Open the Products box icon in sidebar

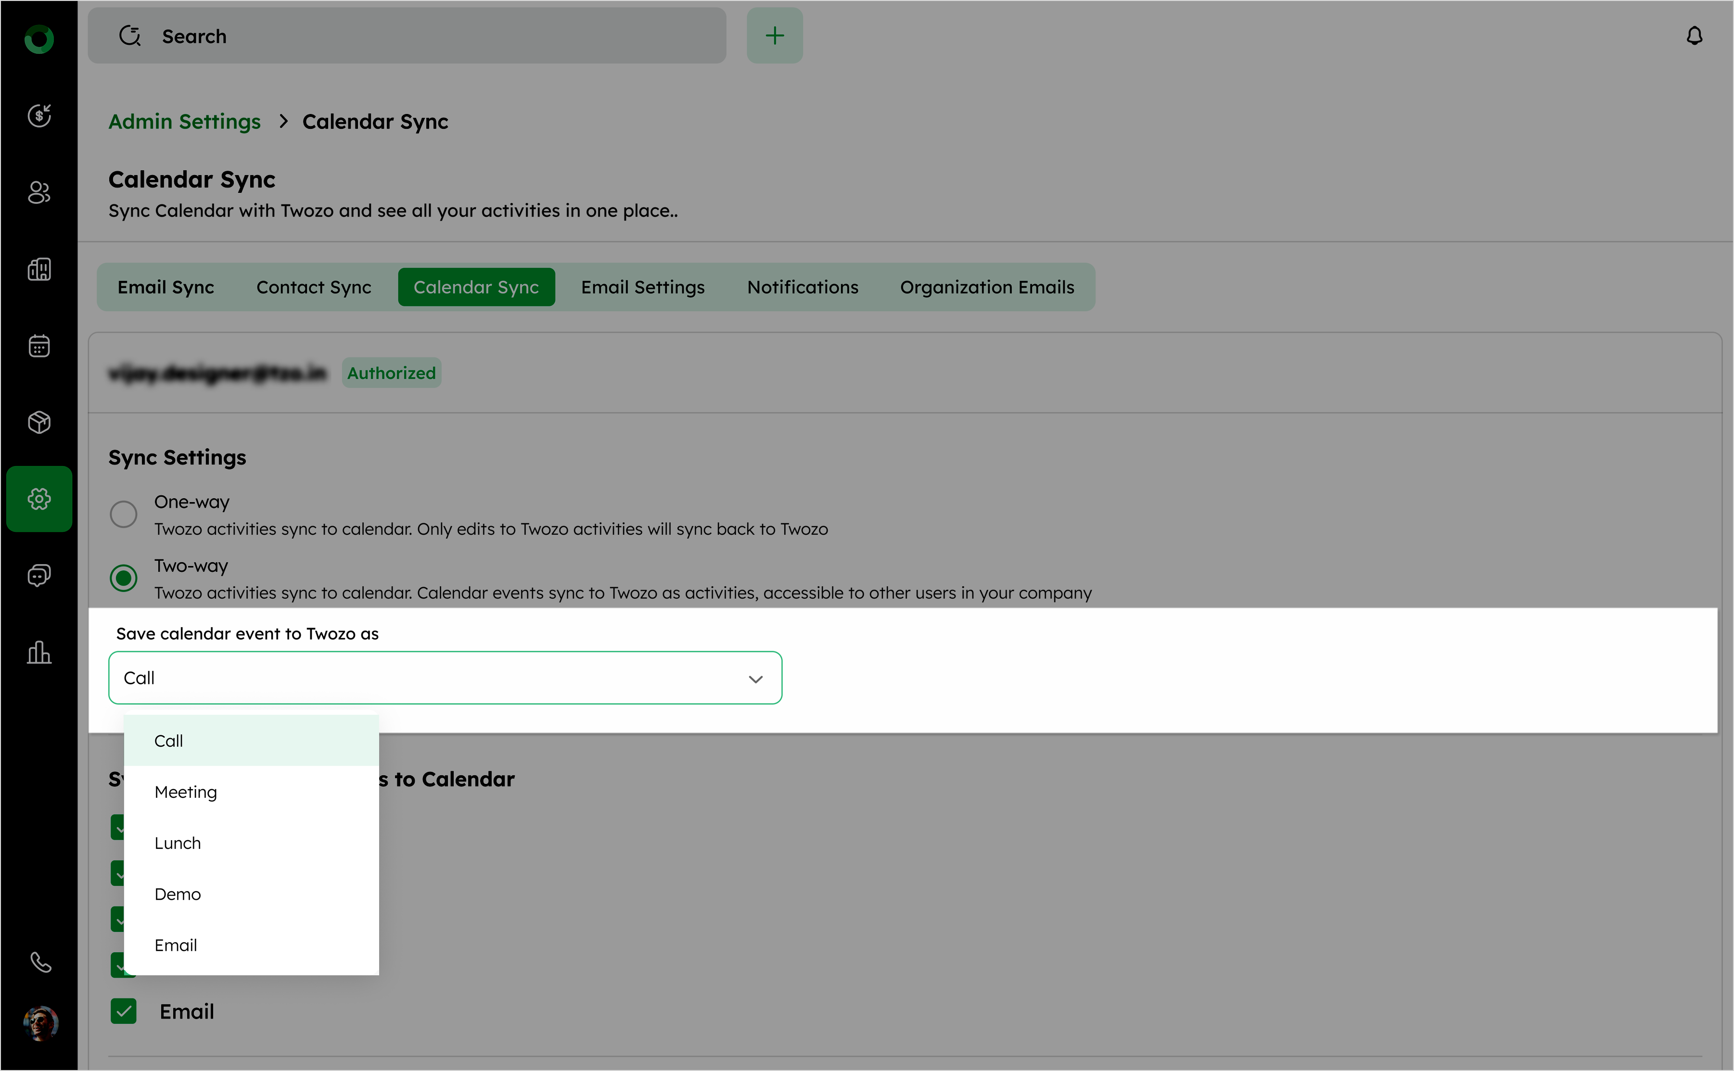(x=39, y=422)
